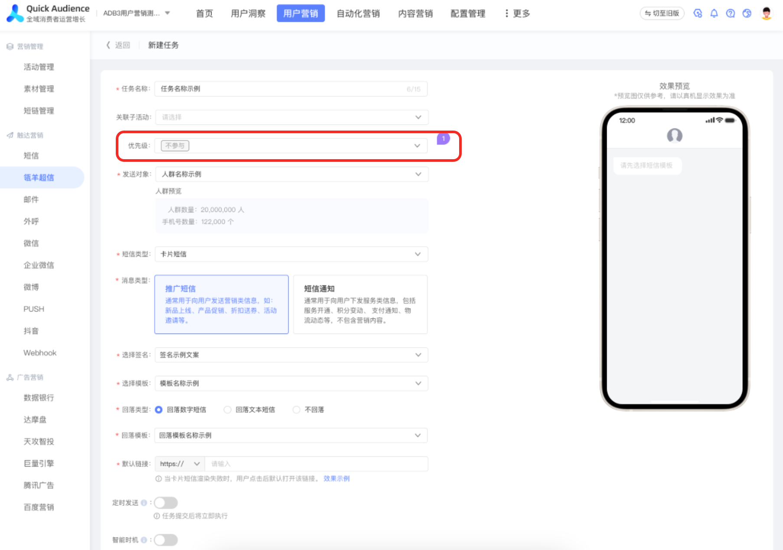783x550 pixels.
Task: Open the help question mark icon
Action: (x=731, y=13)
